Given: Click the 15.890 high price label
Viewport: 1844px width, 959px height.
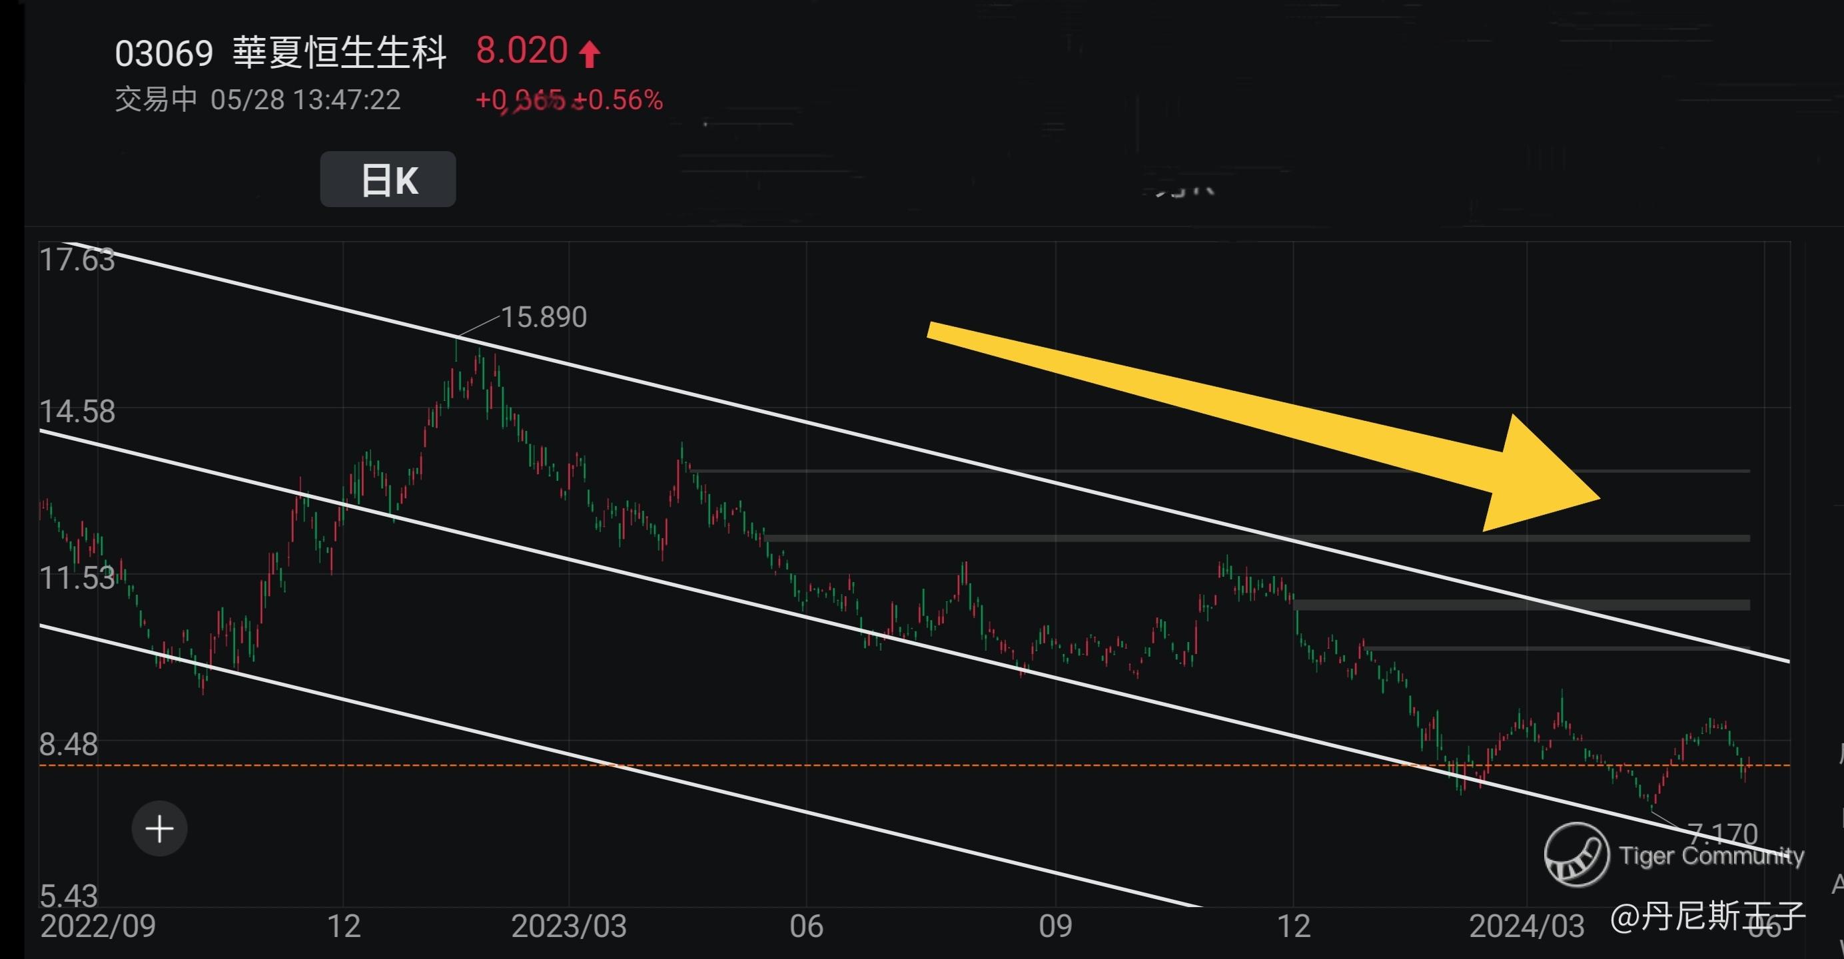Looking at the screenshot, I should pos(544,317).
